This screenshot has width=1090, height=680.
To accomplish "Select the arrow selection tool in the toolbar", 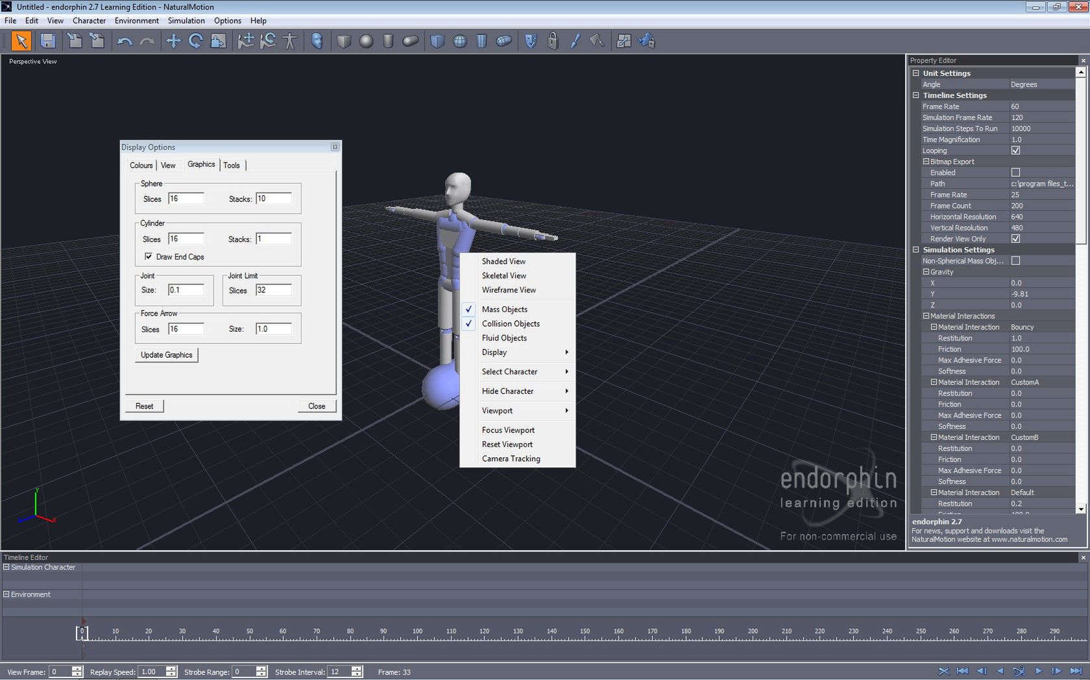I will (x=21, y=42).
